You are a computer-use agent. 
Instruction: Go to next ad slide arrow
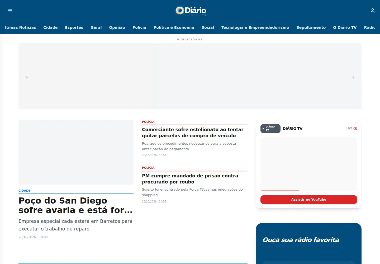[353, 77]
